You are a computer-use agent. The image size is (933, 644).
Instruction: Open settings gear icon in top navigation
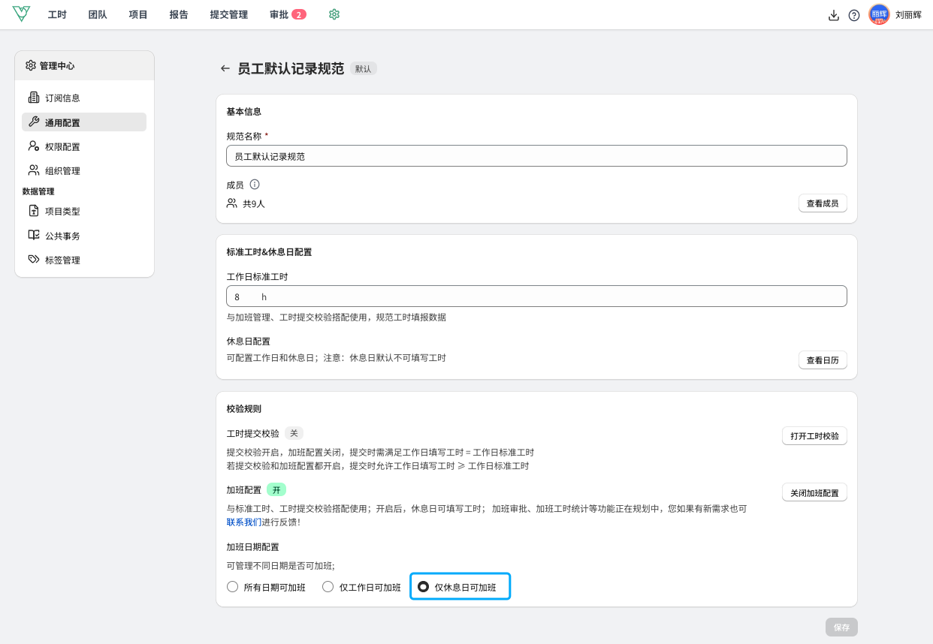[x=334, y=14]
